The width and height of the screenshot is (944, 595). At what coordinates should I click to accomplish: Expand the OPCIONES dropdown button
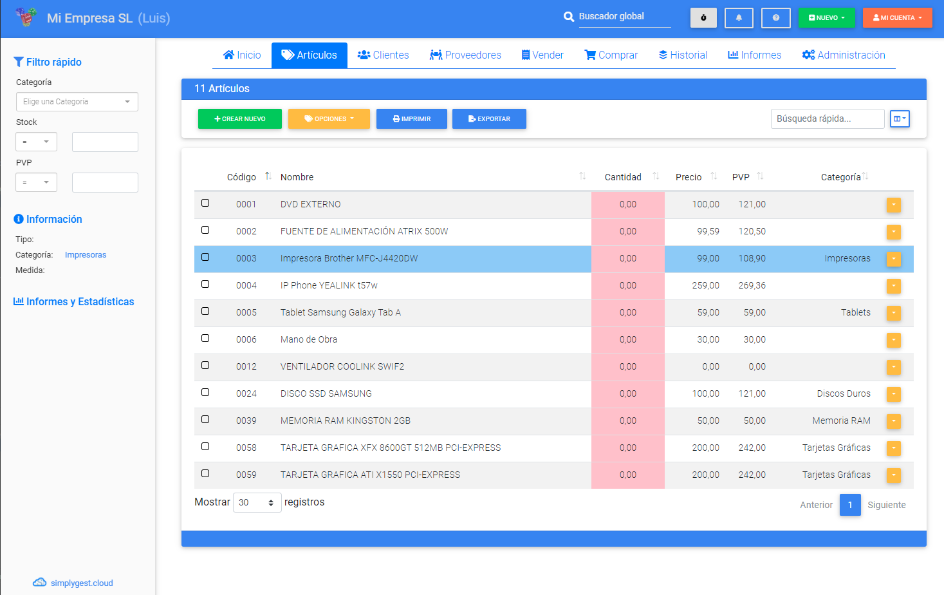point(329,118)
